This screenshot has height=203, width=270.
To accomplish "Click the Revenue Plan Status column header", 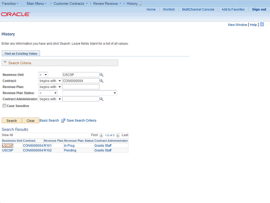I will (79, 141).
